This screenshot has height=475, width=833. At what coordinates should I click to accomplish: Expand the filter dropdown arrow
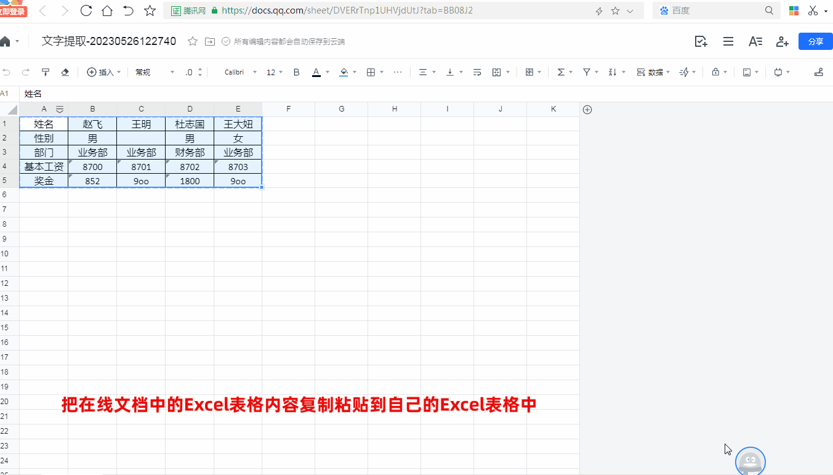[x=597, y=72]
